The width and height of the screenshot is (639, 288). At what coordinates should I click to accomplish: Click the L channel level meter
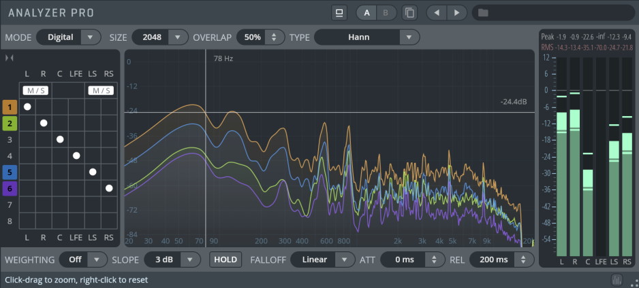coord(561,156)
